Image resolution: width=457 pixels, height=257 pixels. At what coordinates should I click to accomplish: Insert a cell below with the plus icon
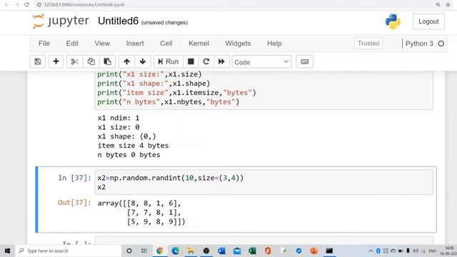(56, 61)
